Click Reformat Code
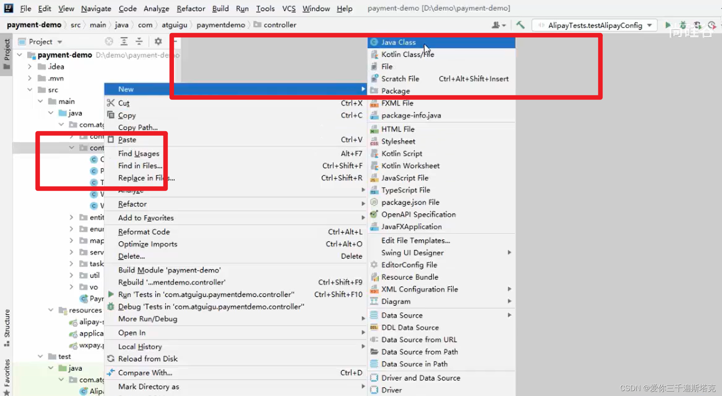This screenshot has width=722, height=396. [236, 232]
